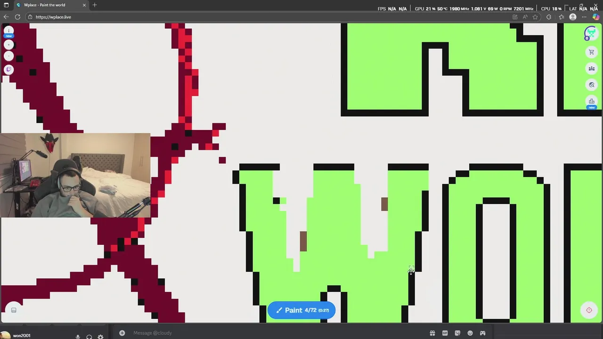This screenshot has width=603, height=339.
Task: Click the Discord attach plus button
Action: pos(122,333)
